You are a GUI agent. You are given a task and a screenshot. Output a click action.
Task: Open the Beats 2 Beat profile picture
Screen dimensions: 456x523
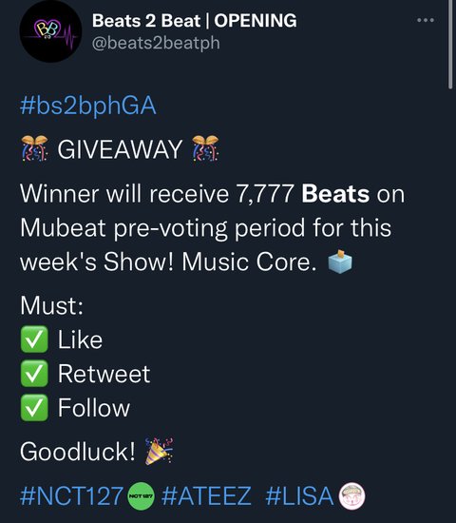50,31
